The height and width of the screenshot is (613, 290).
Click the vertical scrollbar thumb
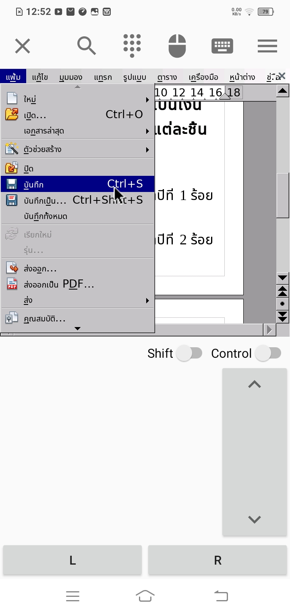pos(282,196)
